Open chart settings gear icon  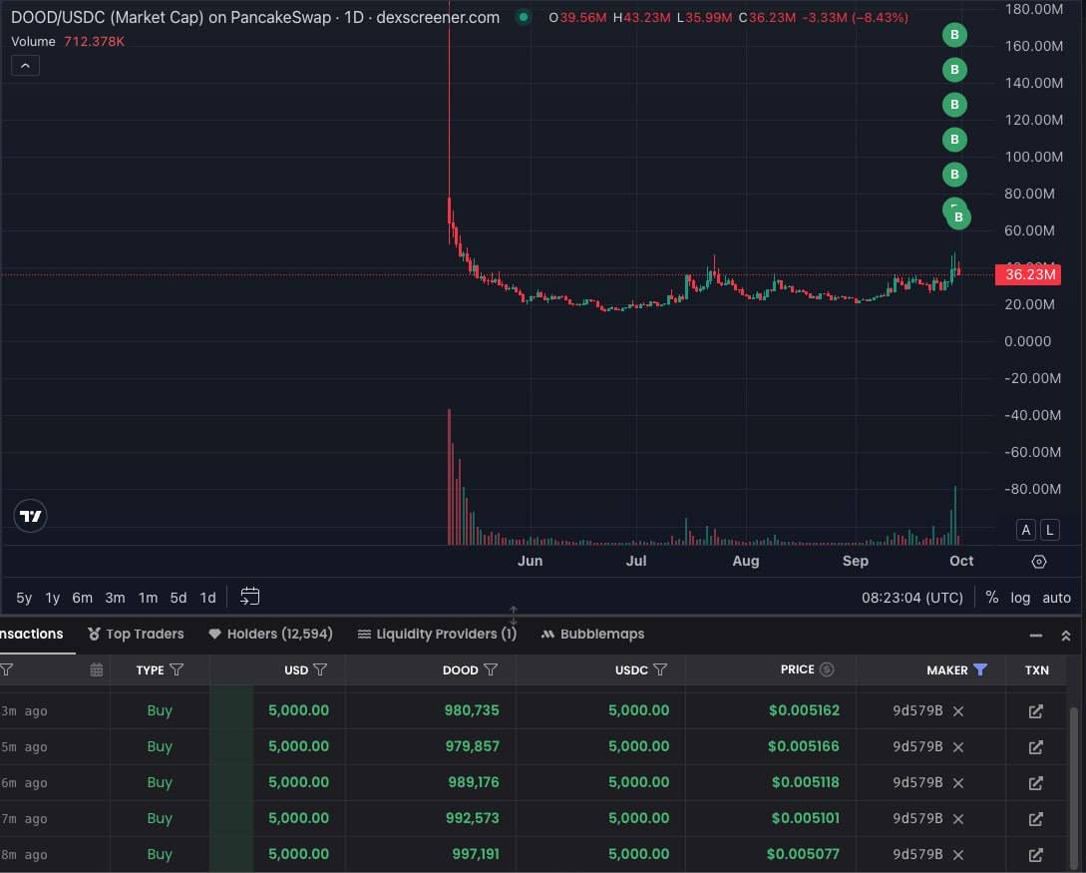point(1039,562)
